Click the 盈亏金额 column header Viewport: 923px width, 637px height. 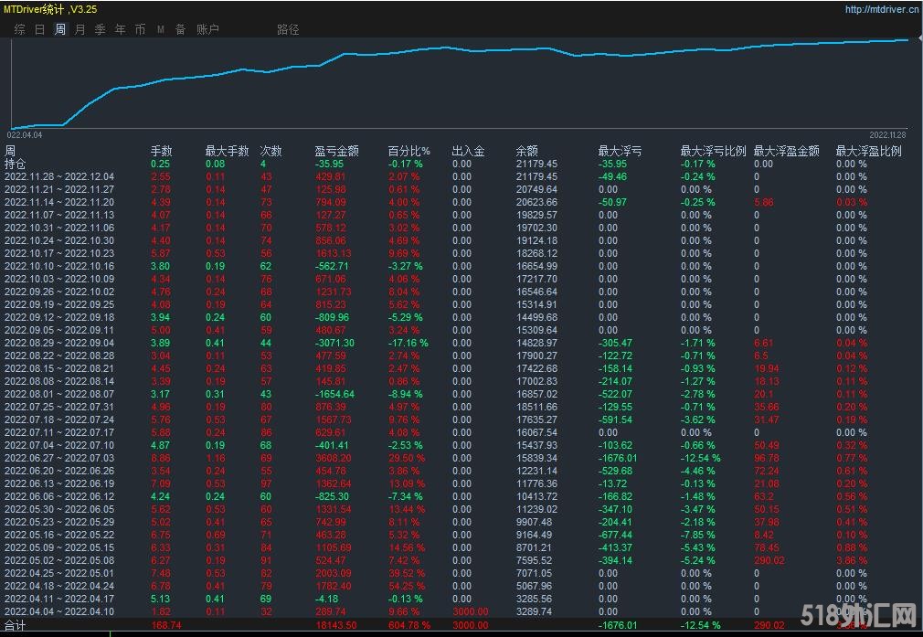336,151
